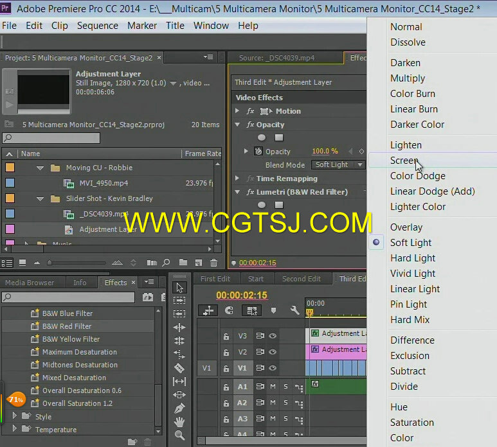Toggle V3 track output eye

click(x=273, y=336)
